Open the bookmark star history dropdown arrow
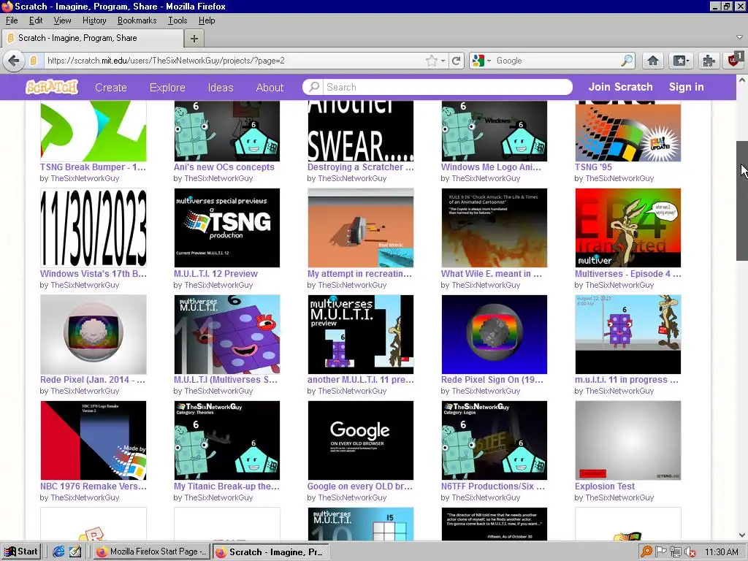The height and width of the screenshot is (561, 748). (443, 61)
